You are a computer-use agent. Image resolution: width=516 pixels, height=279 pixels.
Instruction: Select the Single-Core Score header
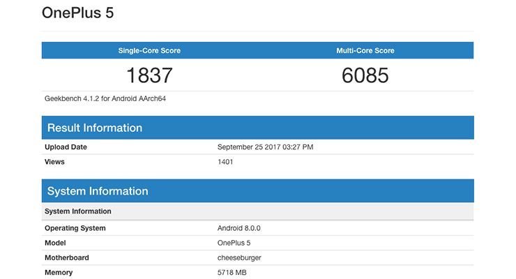[x=149, y=51]
